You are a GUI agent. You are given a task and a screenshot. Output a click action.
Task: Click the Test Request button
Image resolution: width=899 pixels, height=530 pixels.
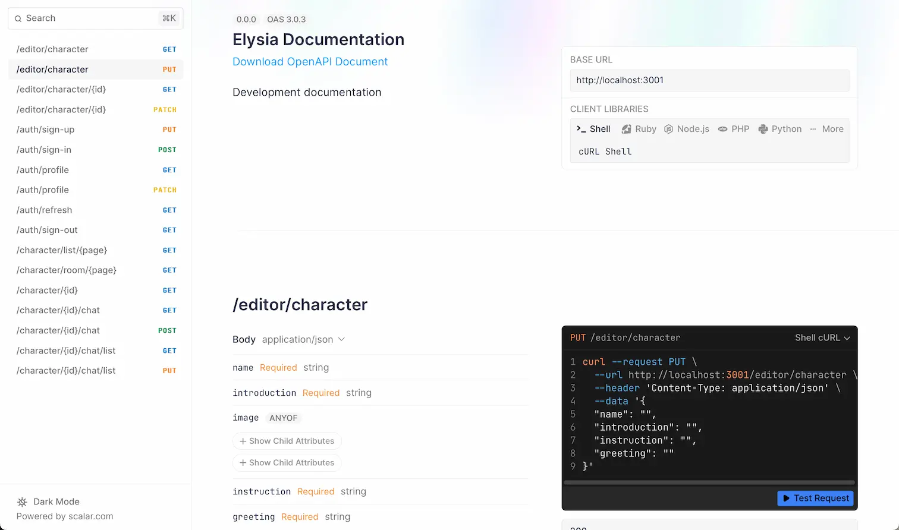click(815, 499)
